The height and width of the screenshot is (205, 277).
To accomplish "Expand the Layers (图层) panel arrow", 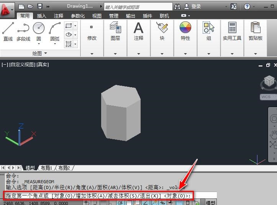I will tap(115, 54).
